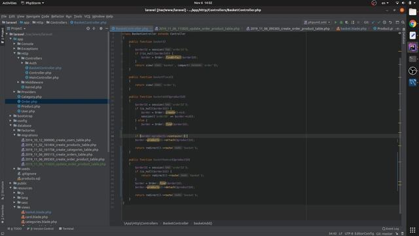Revert changes with the rollback arrow icon
419x236 pixels.
click(390, 22)
